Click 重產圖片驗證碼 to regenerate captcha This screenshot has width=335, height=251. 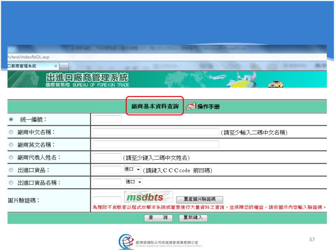pyautogui.click(x=200, y=200)
